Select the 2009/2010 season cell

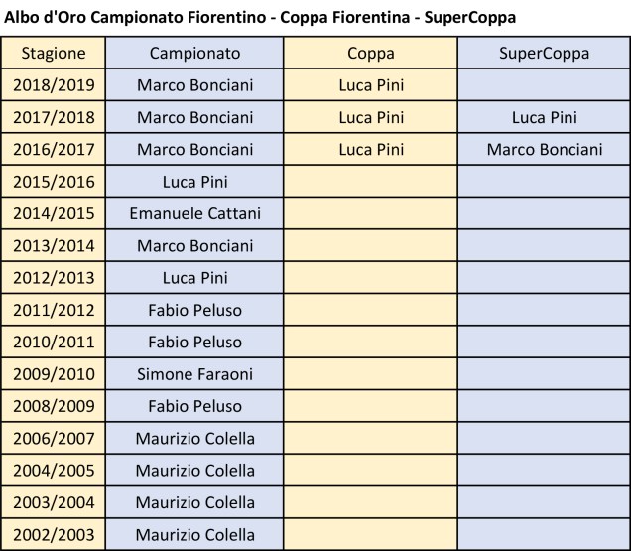coord(54,374)
